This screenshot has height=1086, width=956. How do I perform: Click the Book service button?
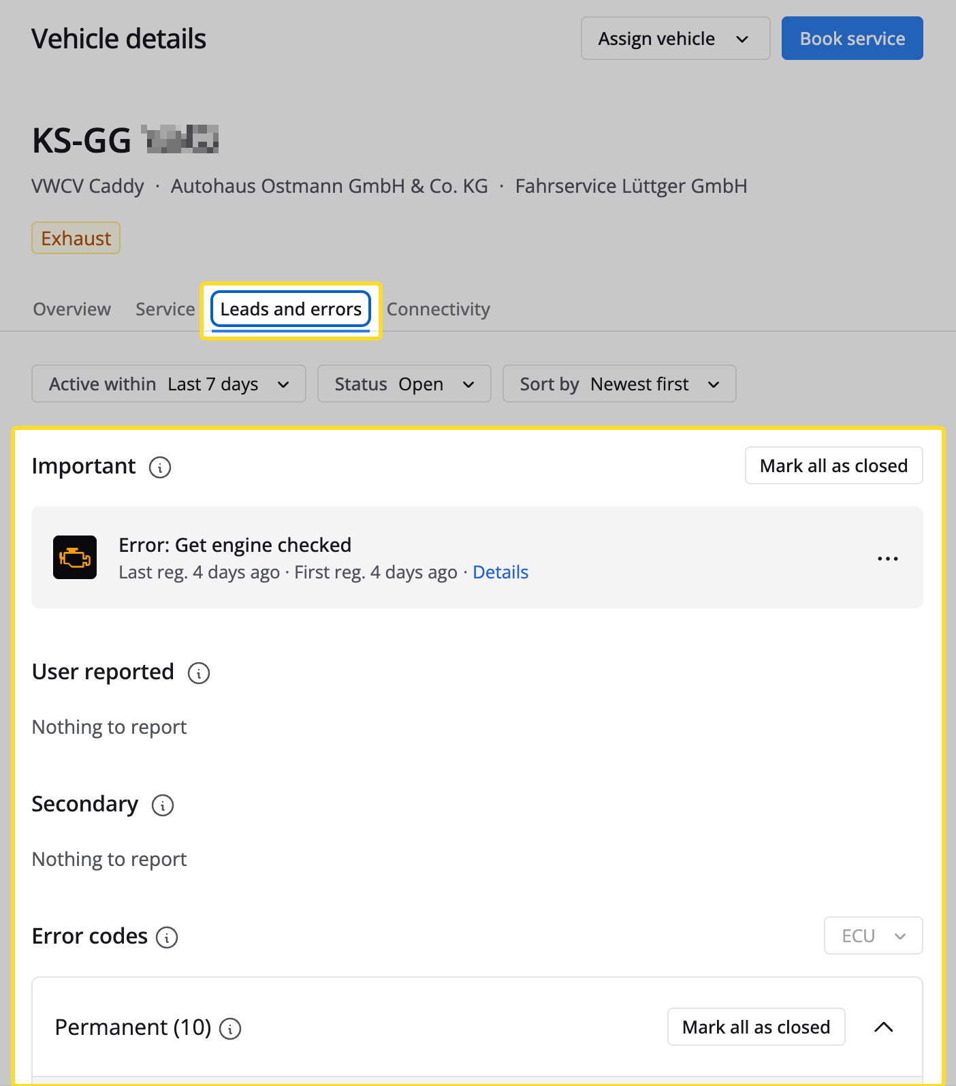pyautogui.click(x=852, y=39)
